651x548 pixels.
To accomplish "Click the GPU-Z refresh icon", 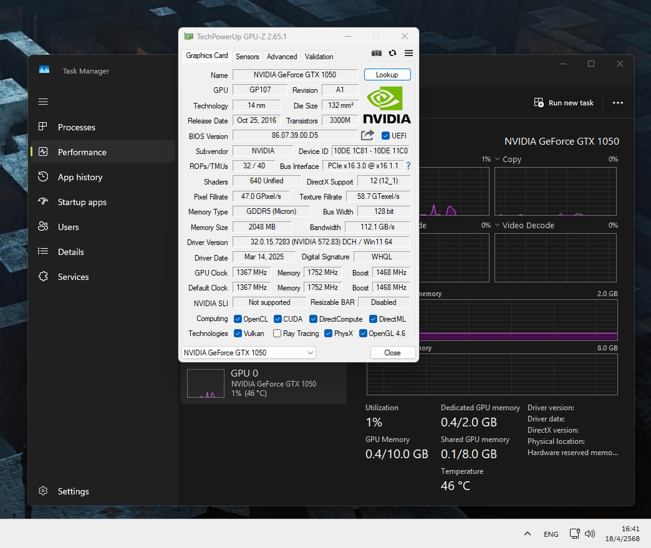I will tap(392, 53).
